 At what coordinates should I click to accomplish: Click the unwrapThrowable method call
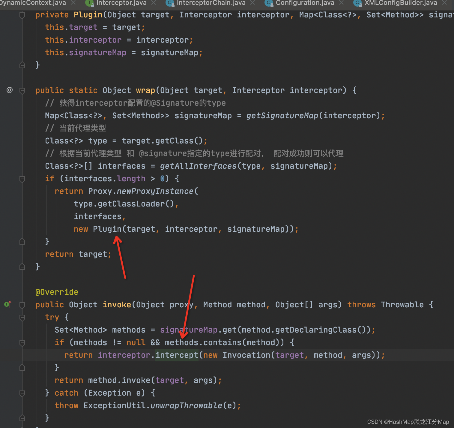point(186,405)
